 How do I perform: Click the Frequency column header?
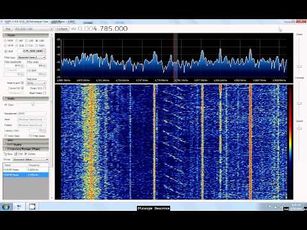point(38,165)
